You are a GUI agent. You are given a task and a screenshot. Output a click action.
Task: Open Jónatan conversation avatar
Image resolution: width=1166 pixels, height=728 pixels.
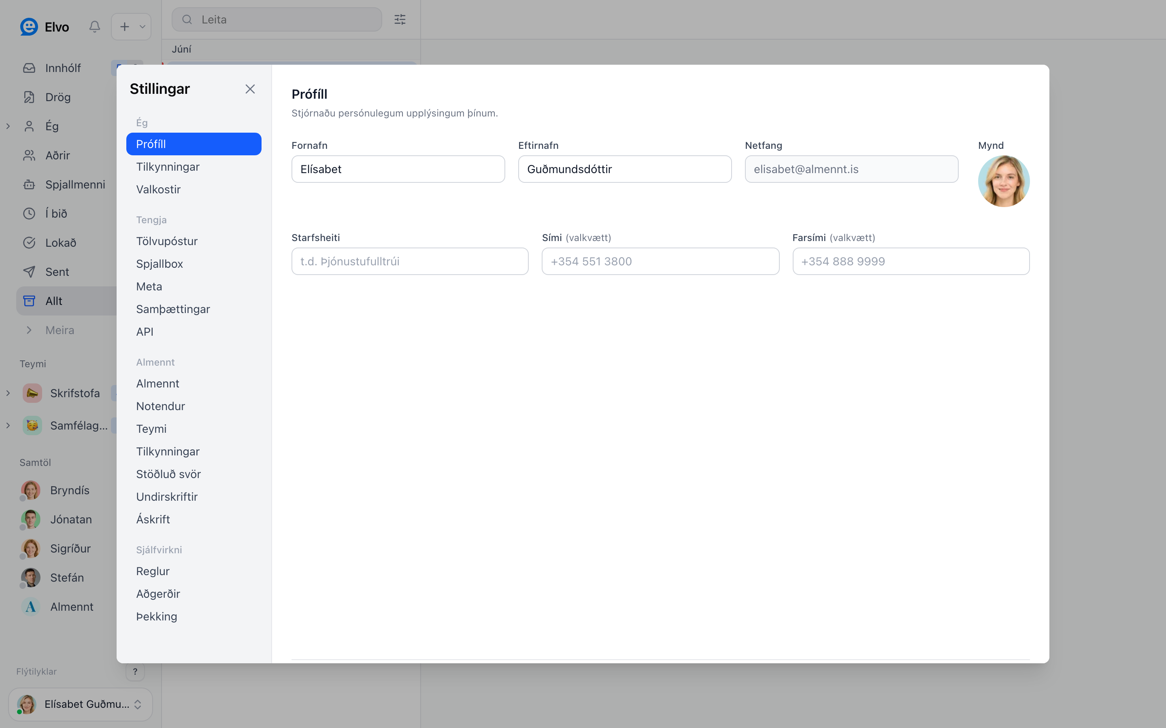[30, 519]
